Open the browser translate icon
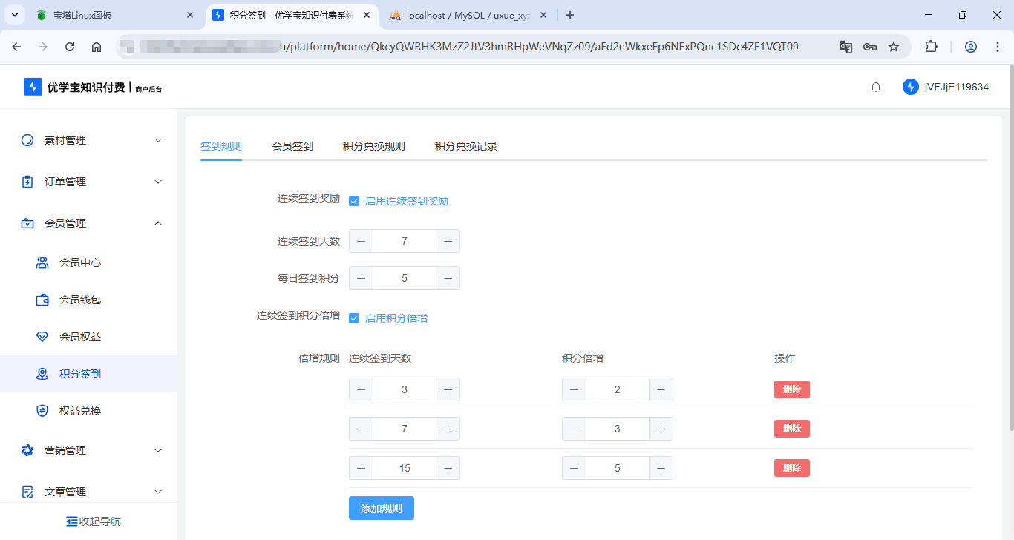 [x=845, y=46]
